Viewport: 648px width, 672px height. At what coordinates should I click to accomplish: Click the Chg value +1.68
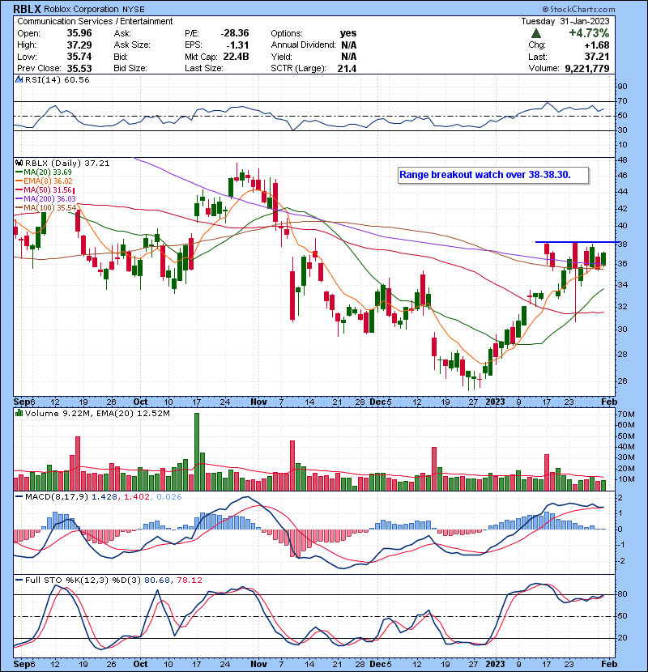point(596,45)
